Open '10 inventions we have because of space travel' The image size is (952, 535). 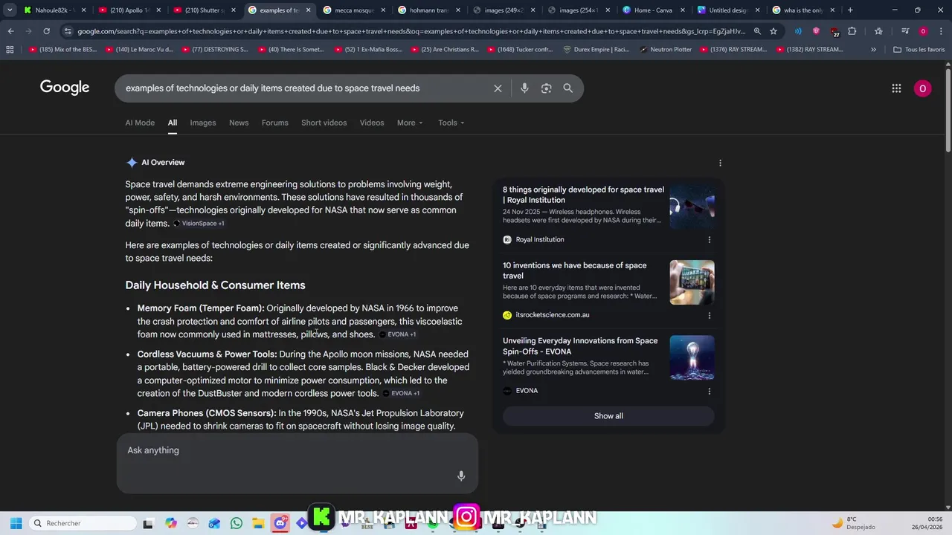(574, 270)
